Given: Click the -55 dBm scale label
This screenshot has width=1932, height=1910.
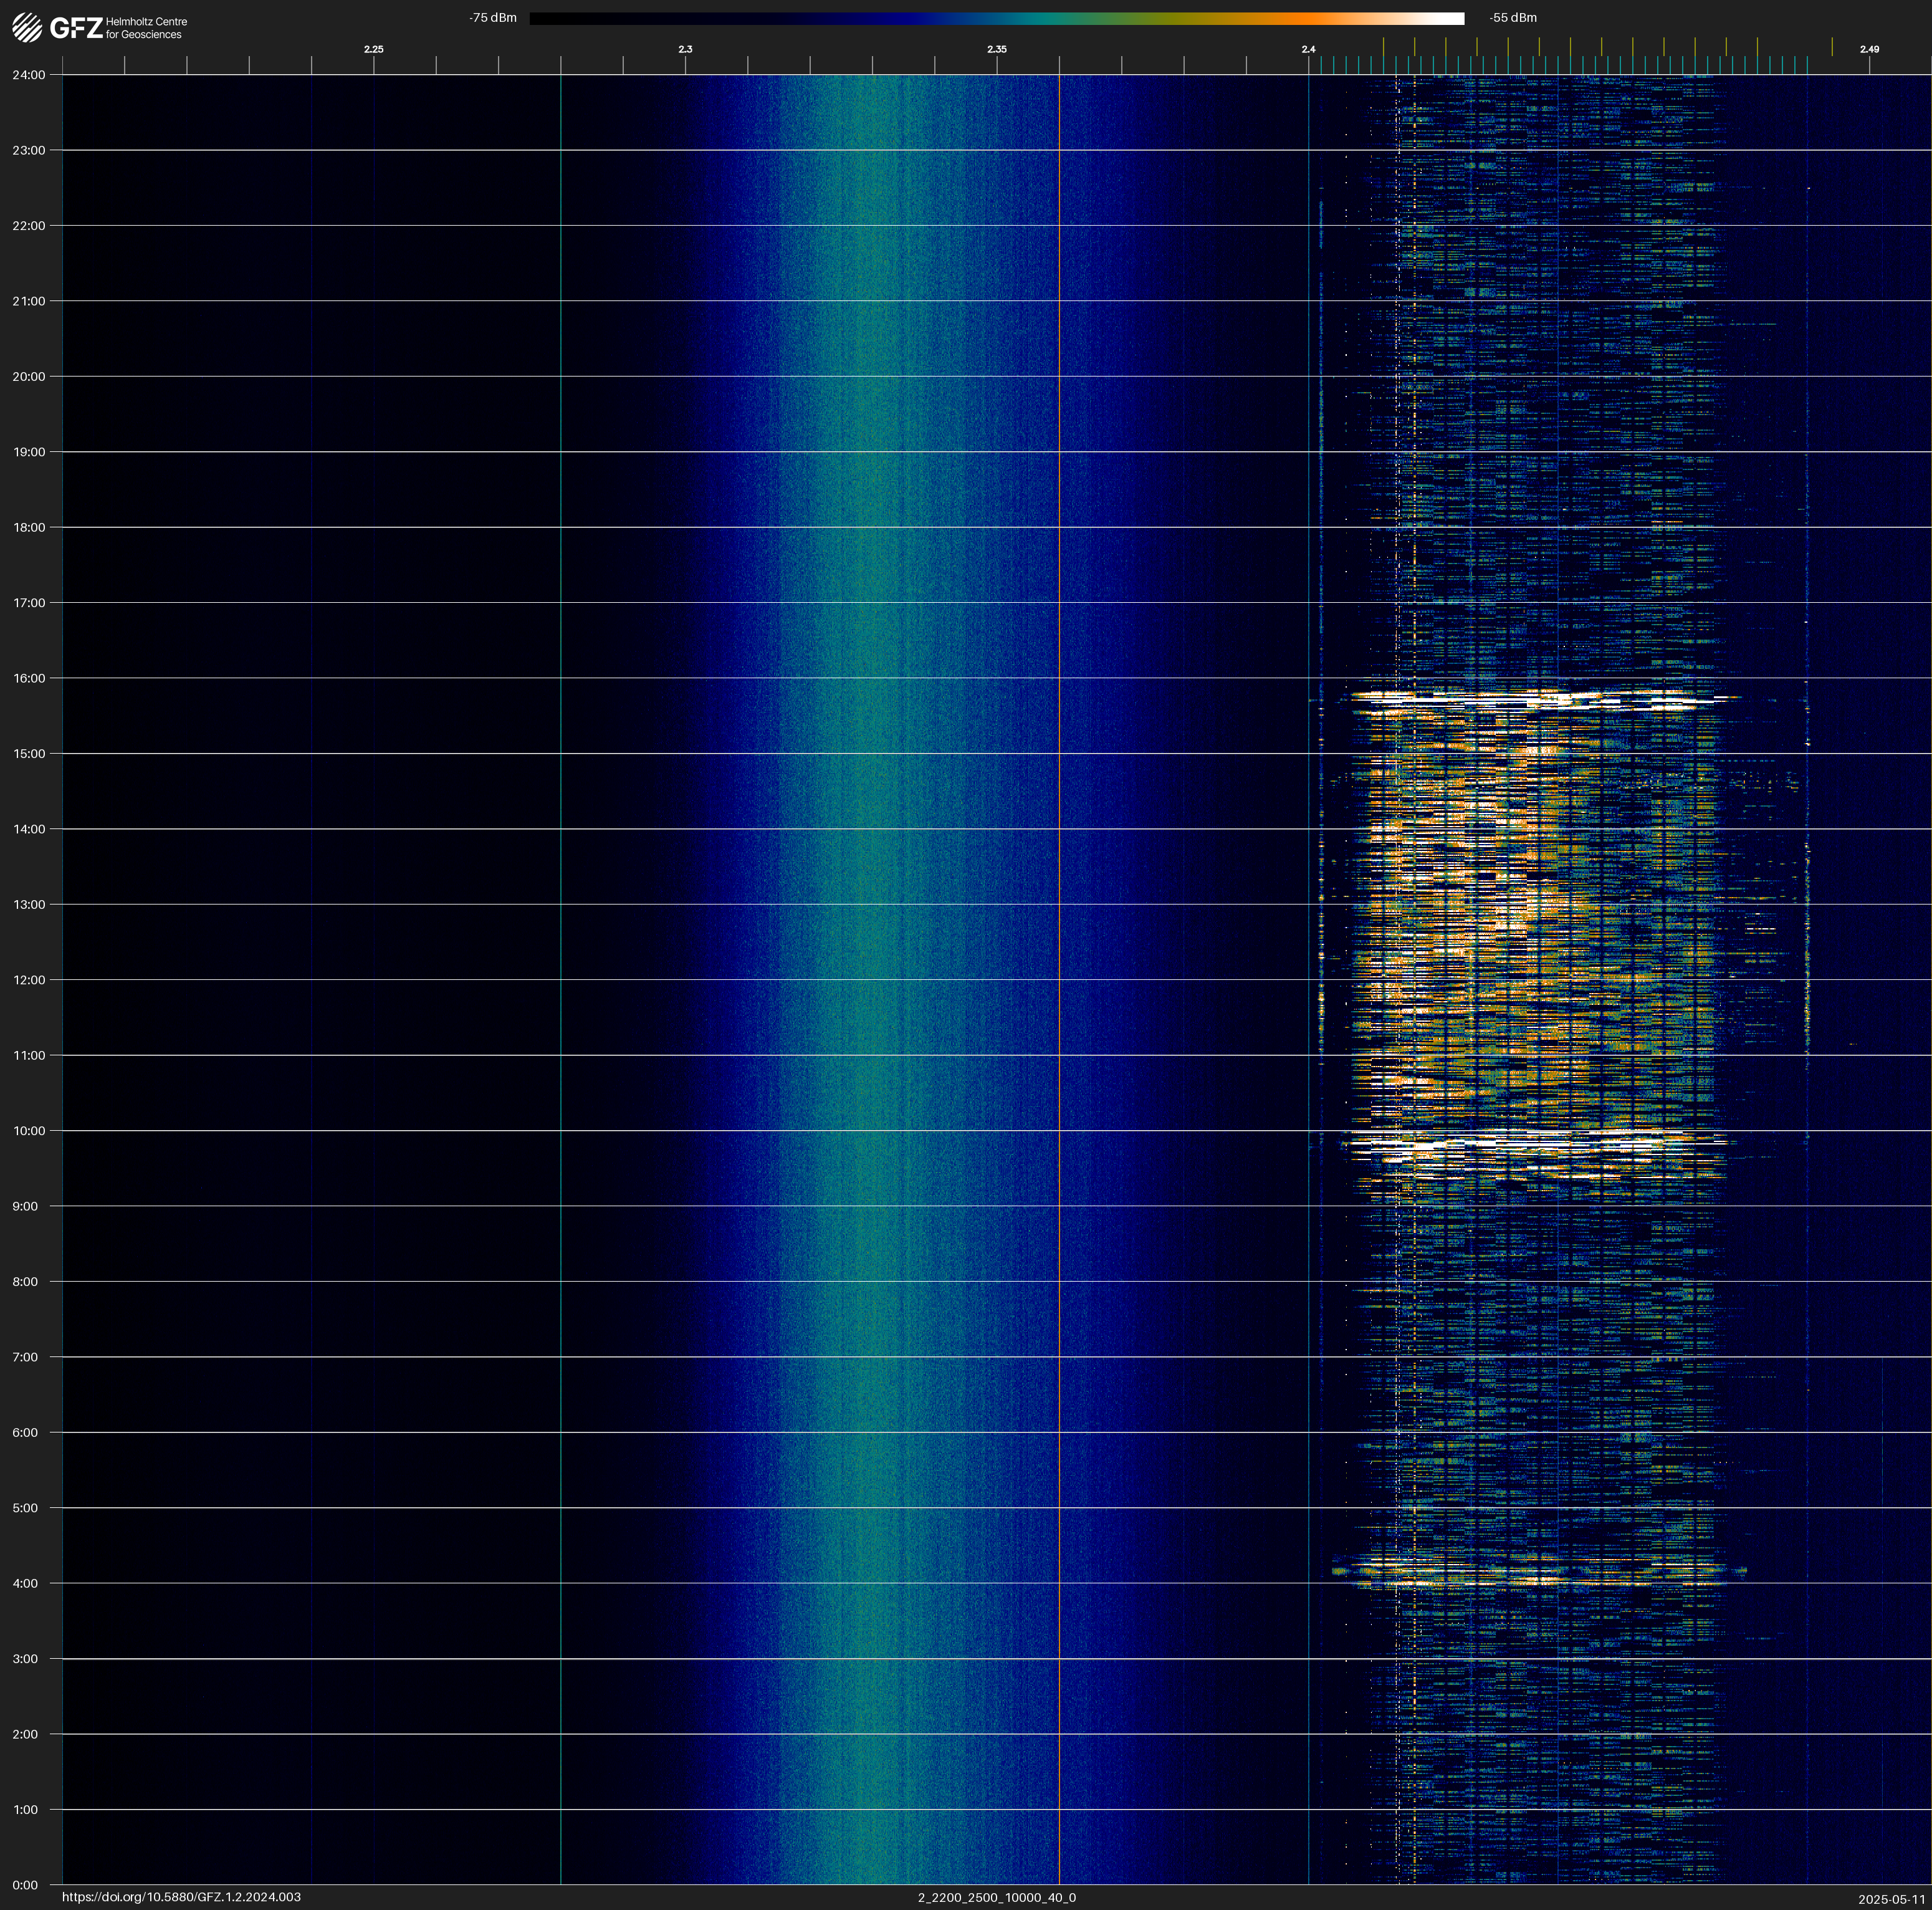Looking at the screenshot, I should click(x=1512, y=18).
